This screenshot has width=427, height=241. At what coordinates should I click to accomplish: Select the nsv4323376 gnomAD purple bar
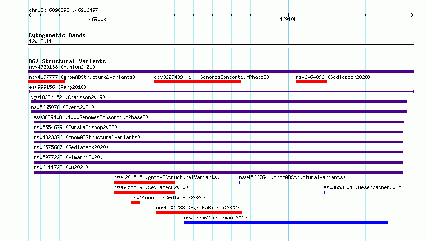[218, 142]
